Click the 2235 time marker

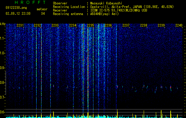[90, 25]
